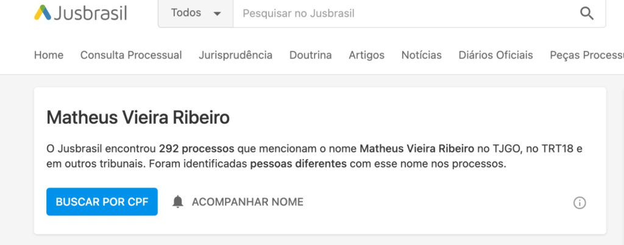Open the Todos search filter dropdown
The image size is (624, 245).
pyautogui.click(x=196, y=13)
